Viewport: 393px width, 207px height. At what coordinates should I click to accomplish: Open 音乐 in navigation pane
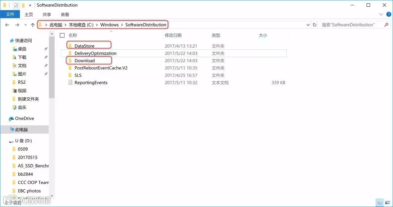22,107
